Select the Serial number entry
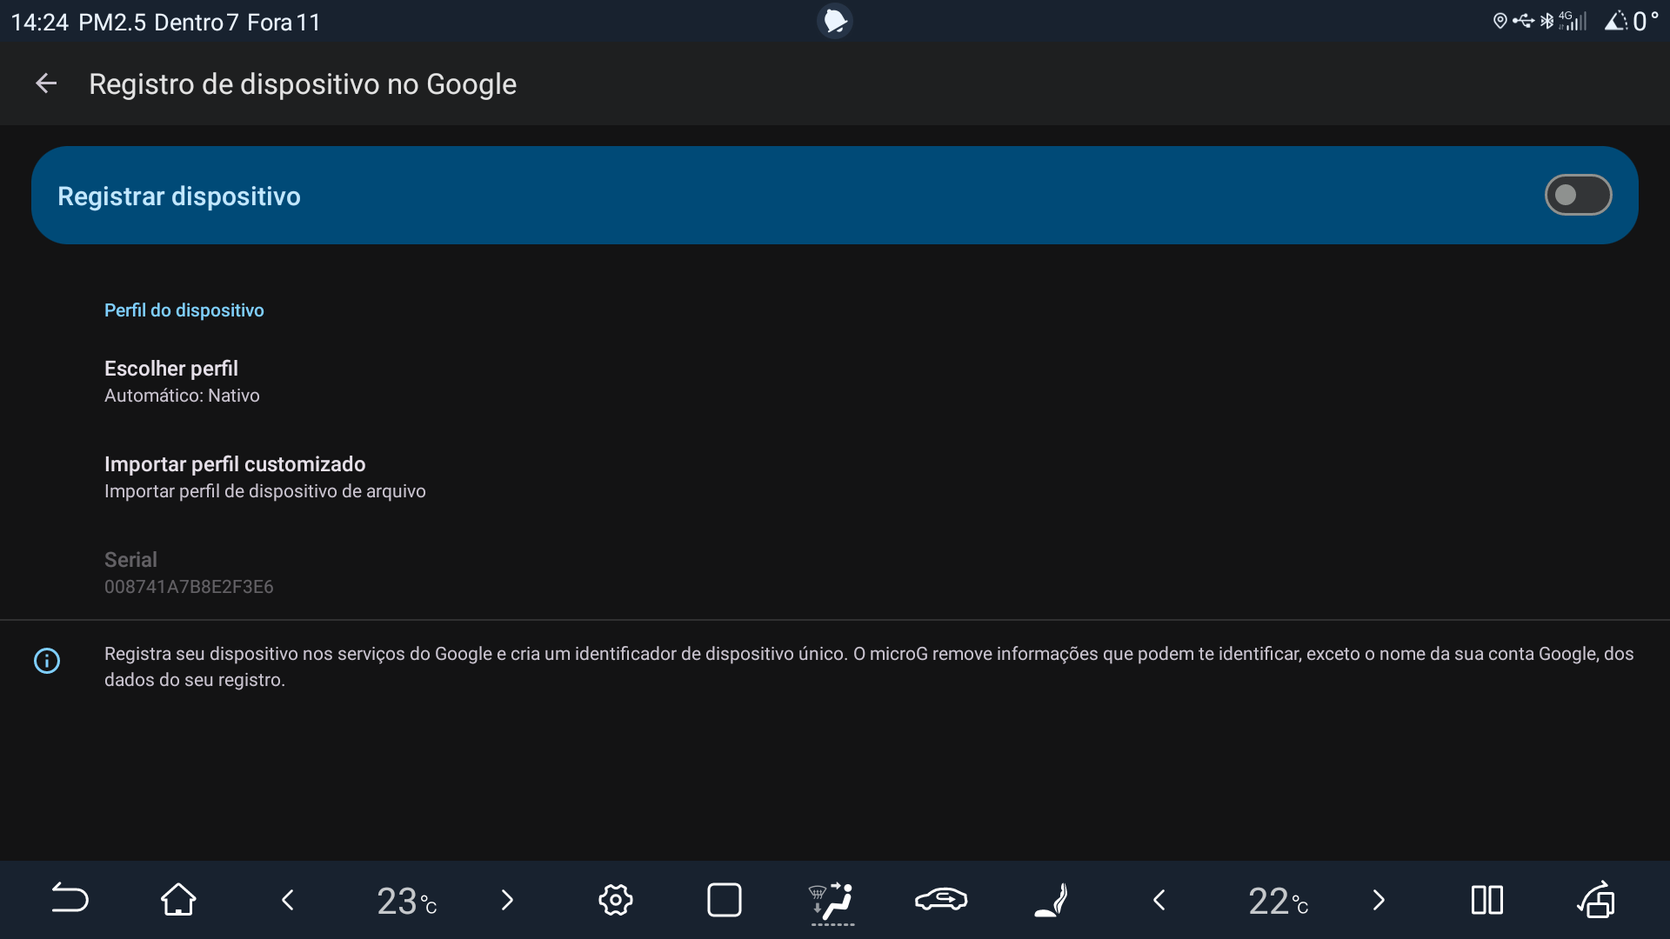 [x=835, y=572]
